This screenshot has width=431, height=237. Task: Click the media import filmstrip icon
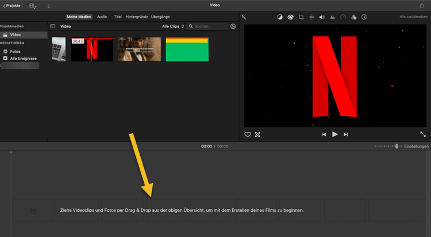point(33,6)
